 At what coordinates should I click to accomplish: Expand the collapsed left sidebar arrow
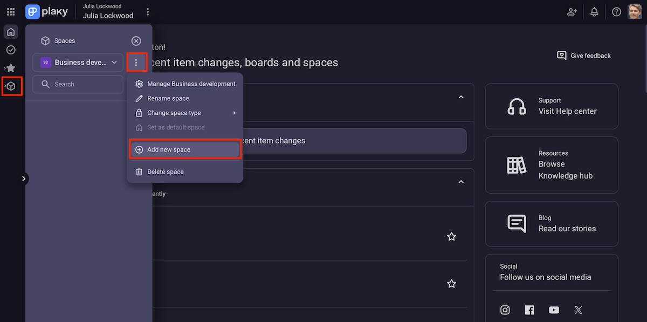(24, 179)
